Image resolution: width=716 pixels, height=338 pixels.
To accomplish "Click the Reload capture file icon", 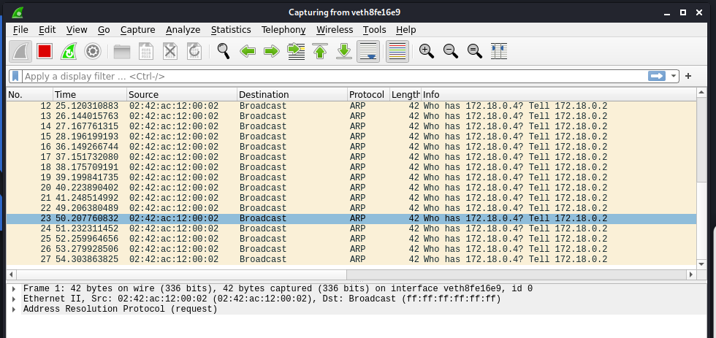I will (194, 52).
